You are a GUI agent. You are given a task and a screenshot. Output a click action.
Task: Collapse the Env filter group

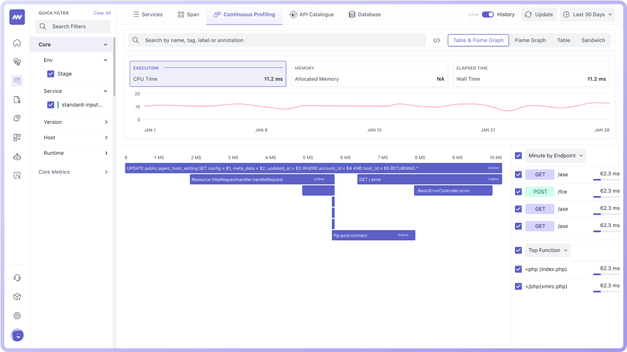tap(106, 60)
